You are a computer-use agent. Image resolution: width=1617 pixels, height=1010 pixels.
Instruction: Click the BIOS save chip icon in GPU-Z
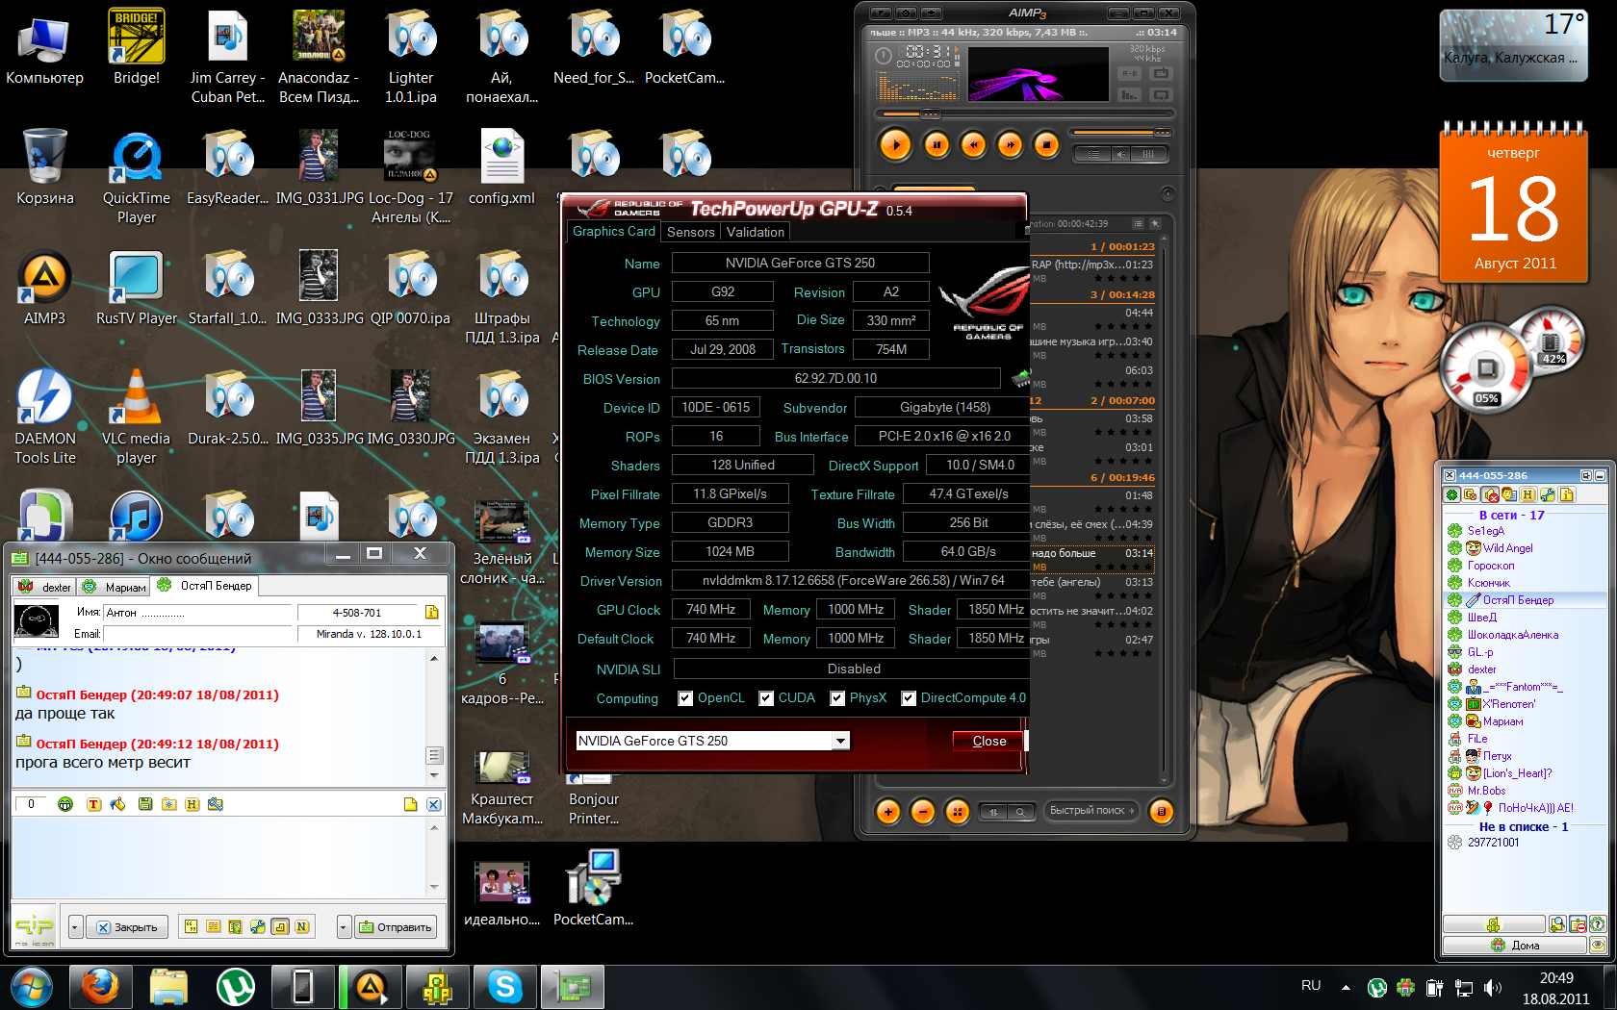point(1020,379)
